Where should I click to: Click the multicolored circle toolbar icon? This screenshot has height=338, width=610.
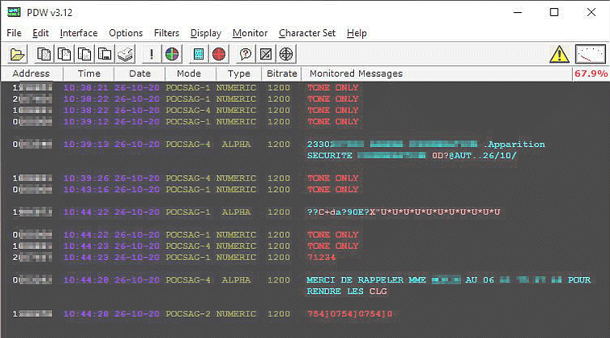tap(172, 54)
